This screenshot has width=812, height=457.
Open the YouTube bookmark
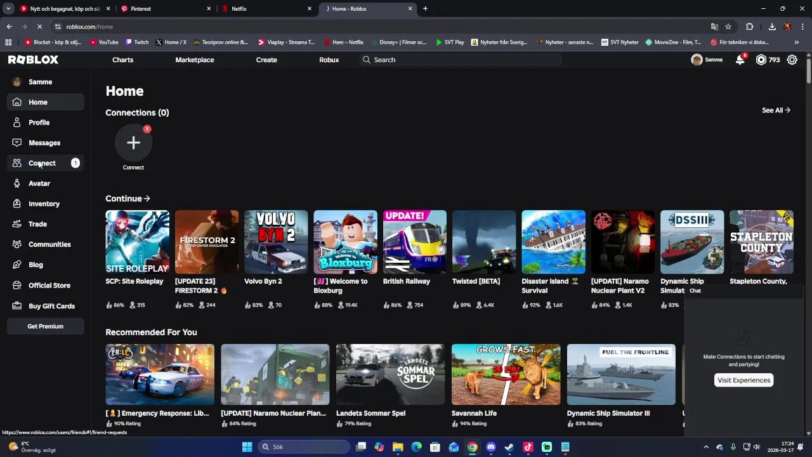click(104, 43)
